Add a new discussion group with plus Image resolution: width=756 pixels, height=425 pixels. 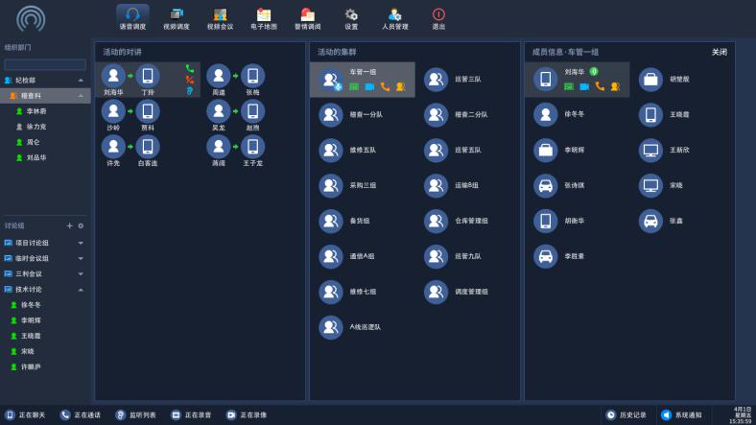pos(69,225)
